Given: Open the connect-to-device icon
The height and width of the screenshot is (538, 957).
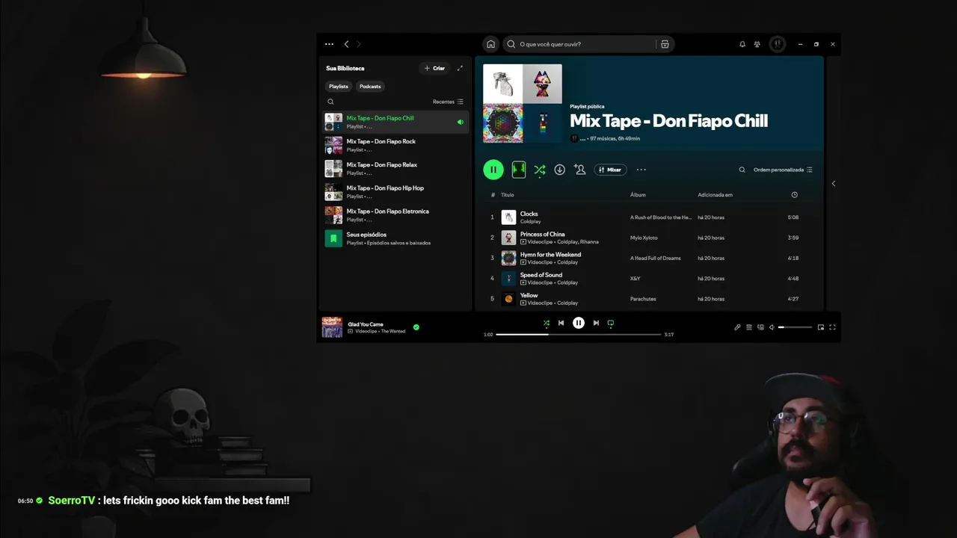Looking at the screenshot, I should [760, 327].
